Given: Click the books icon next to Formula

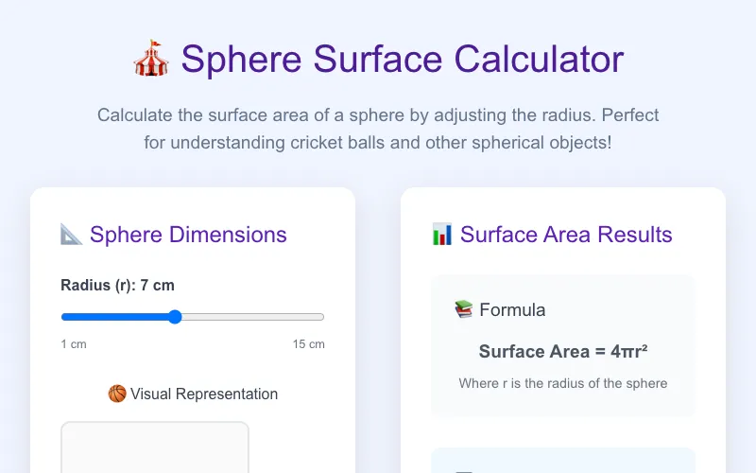Looking at the screenshot, I should [464, 309].
